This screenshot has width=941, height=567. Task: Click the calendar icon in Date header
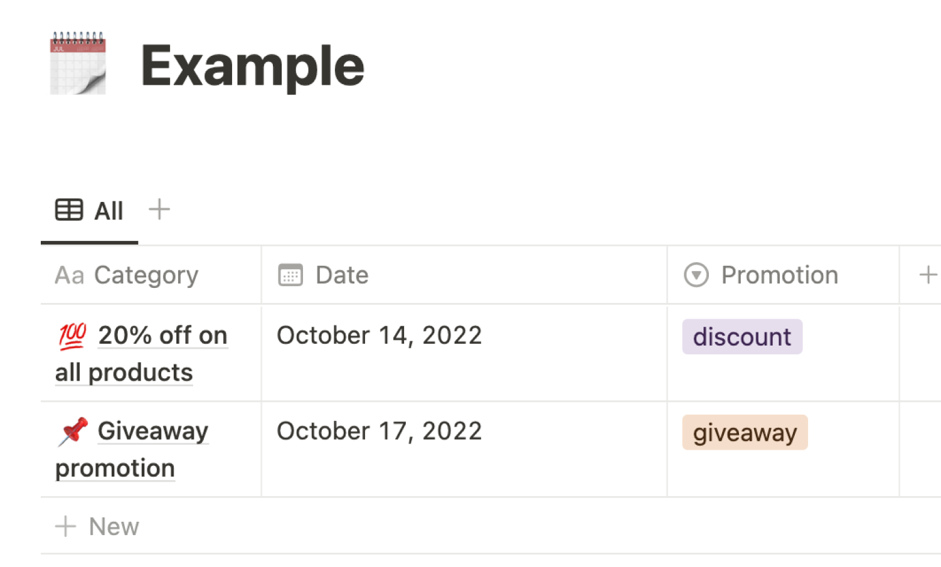coord(290,275)
